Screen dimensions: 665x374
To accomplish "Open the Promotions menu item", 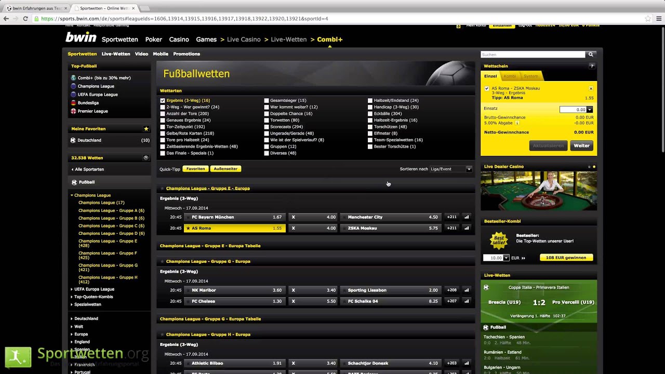I will [x=187, y=54].
